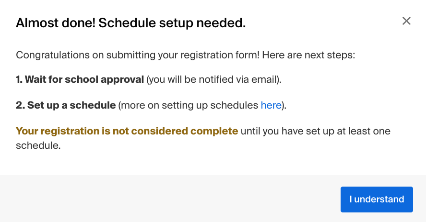Click the "more on setting up schedules" text

pos(189,105)
